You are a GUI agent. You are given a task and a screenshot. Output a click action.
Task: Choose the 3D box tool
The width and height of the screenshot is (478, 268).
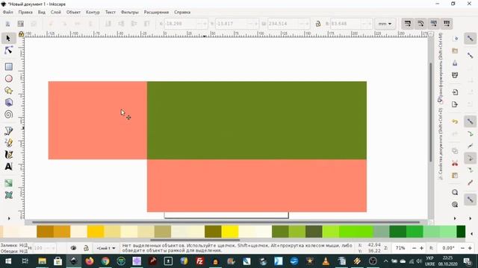pyautogui.click(x=8, y=103)
